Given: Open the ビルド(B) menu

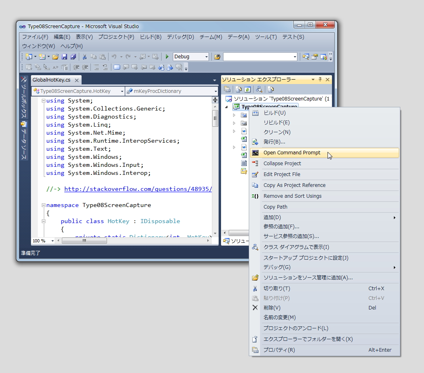Looking at the screenshot, I should [150, 37].
